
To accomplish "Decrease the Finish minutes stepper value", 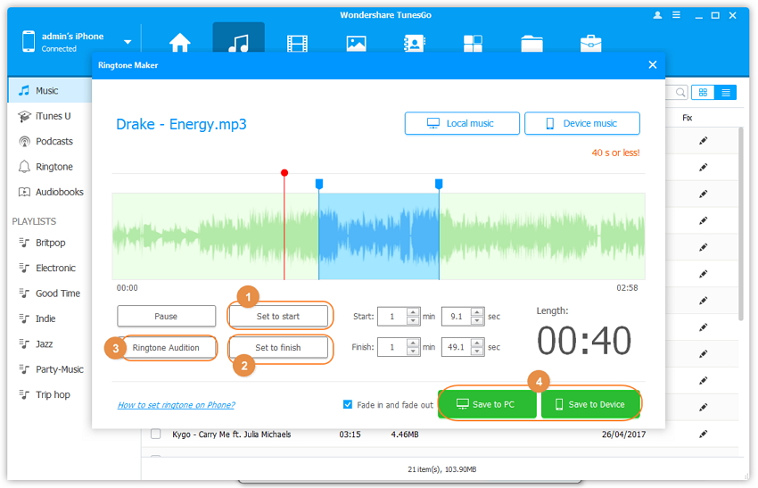I will pos(413,352).
